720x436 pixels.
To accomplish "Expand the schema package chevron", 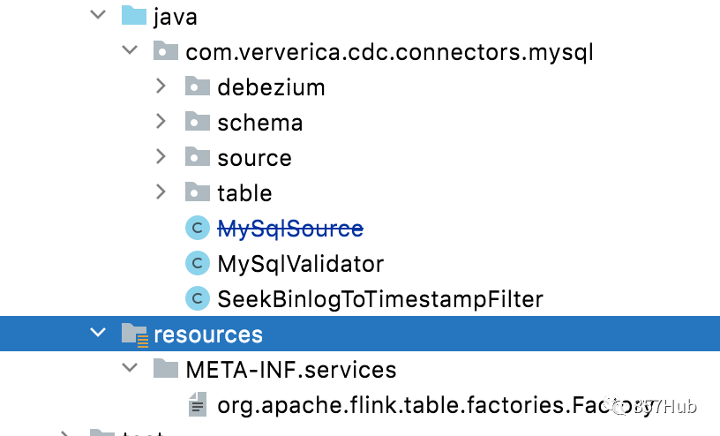I will (161, 121).
